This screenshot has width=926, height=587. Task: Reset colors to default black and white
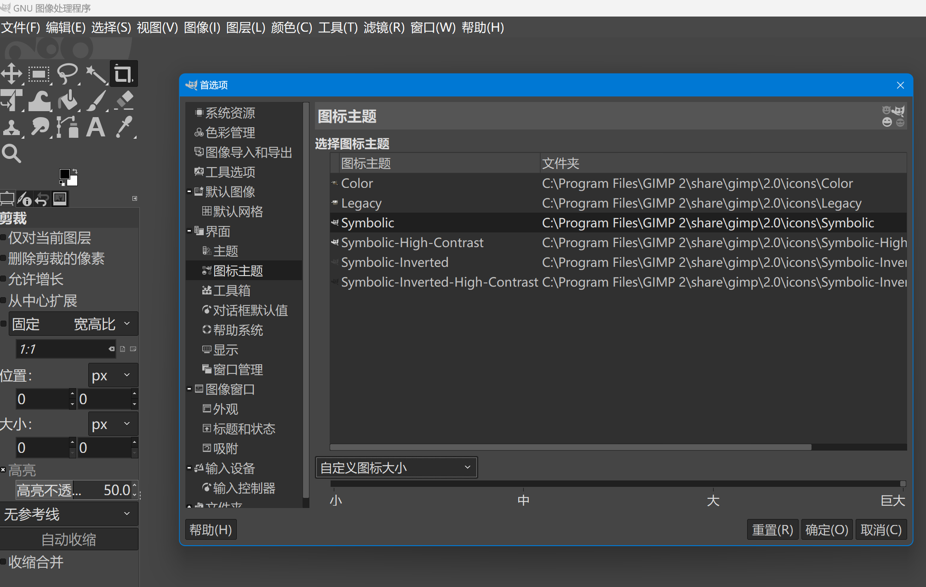click(62, 183)
